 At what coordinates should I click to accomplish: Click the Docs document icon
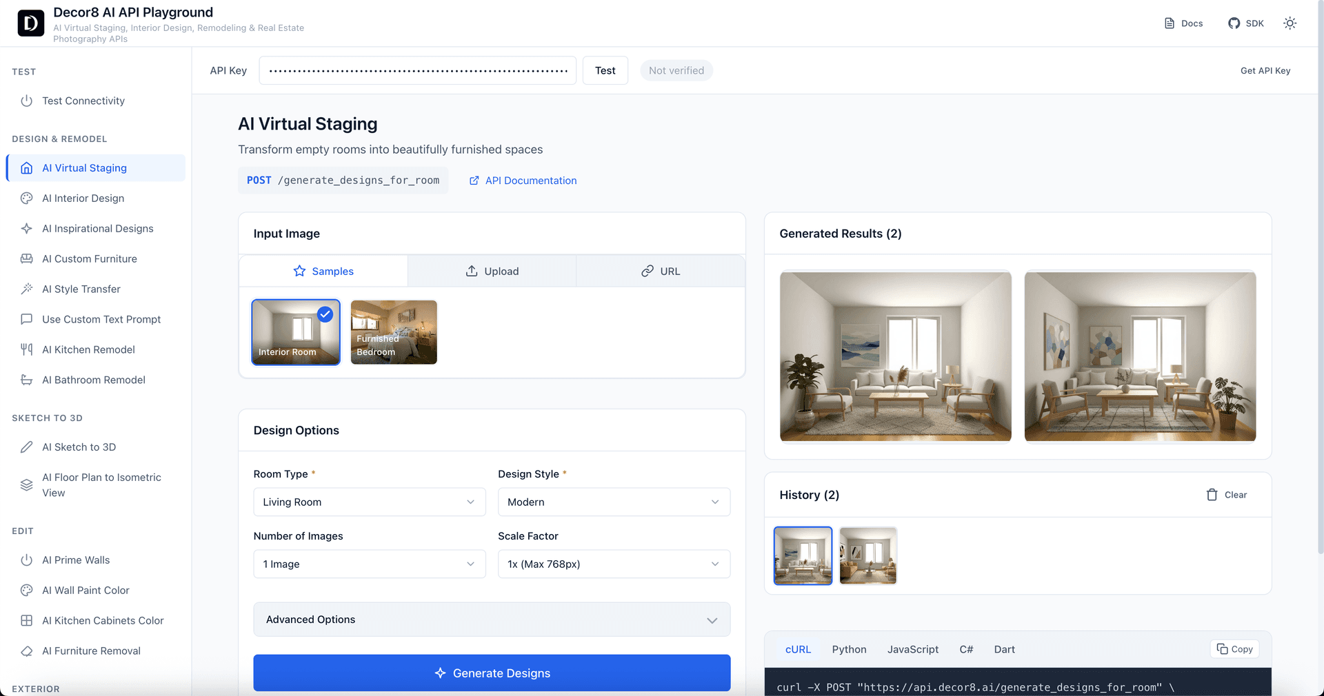[x=1170, y=23]
